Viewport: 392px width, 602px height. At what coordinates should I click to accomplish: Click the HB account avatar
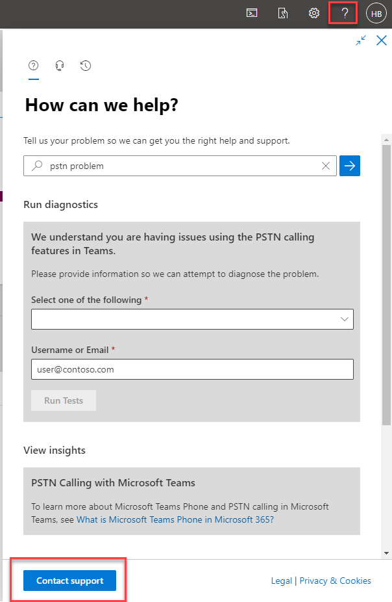[376, 12]
